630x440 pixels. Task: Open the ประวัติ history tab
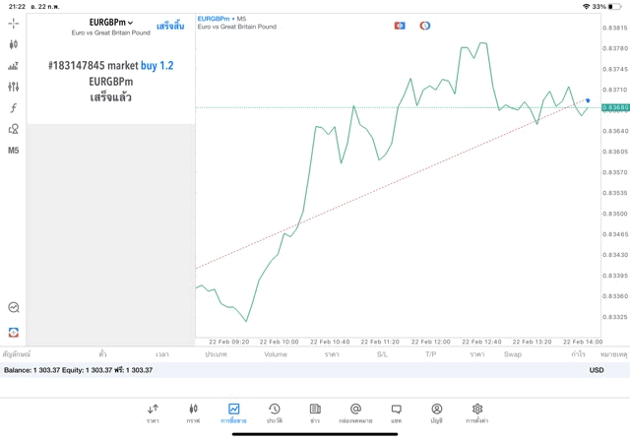(275, 413)
